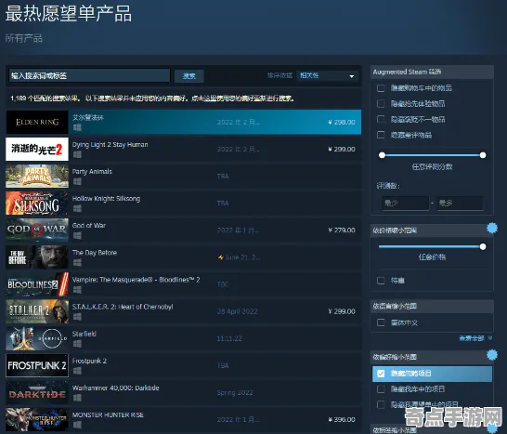This screenshot has width=507, height=434.
Task: Click the gear icon beside preferences filter panel
Action: click(x=492, y=355)
